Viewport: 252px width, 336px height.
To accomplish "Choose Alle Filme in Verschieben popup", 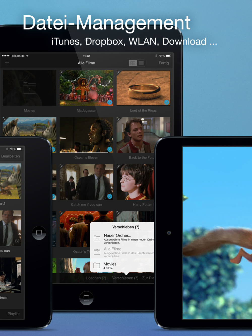I will point(122,252).
